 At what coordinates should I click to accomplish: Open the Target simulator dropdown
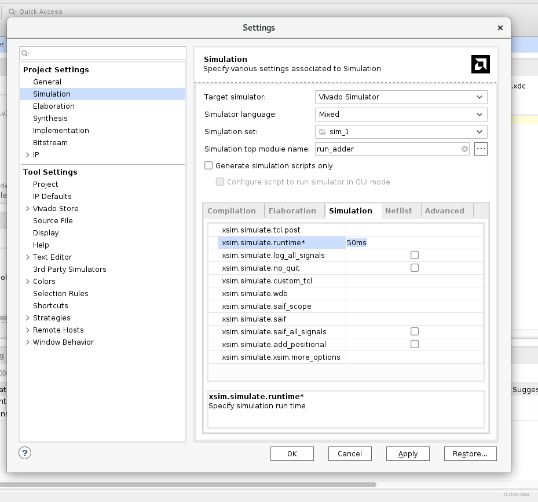tap(401, 97)
